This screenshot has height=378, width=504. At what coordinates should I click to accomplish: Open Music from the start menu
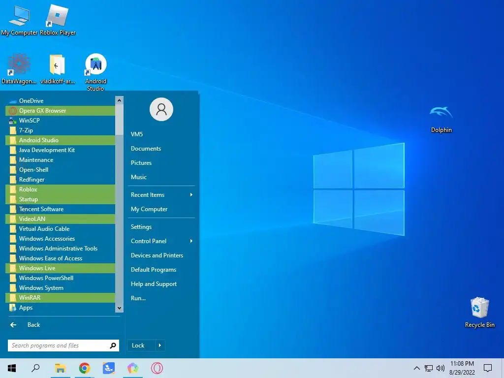pos(161,177)
